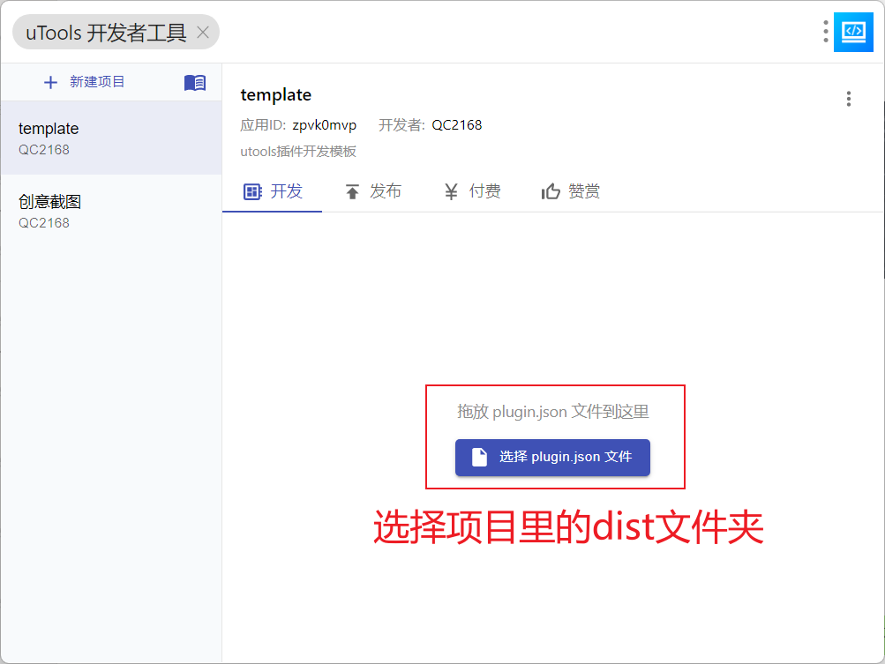Switch to the 开发 tab
885x664 pixels.
point(273,192)
